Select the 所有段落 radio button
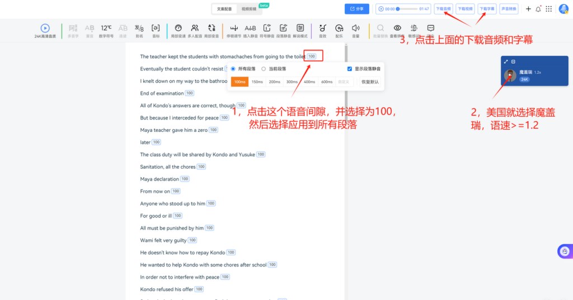Viewport: 573px width, 300px height. coord(233,69)
